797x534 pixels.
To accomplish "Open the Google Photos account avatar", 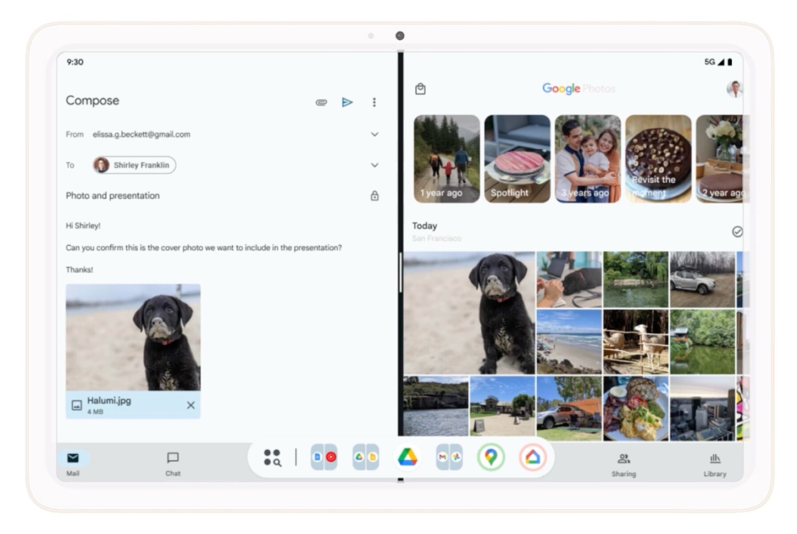I will coord(735,89).
